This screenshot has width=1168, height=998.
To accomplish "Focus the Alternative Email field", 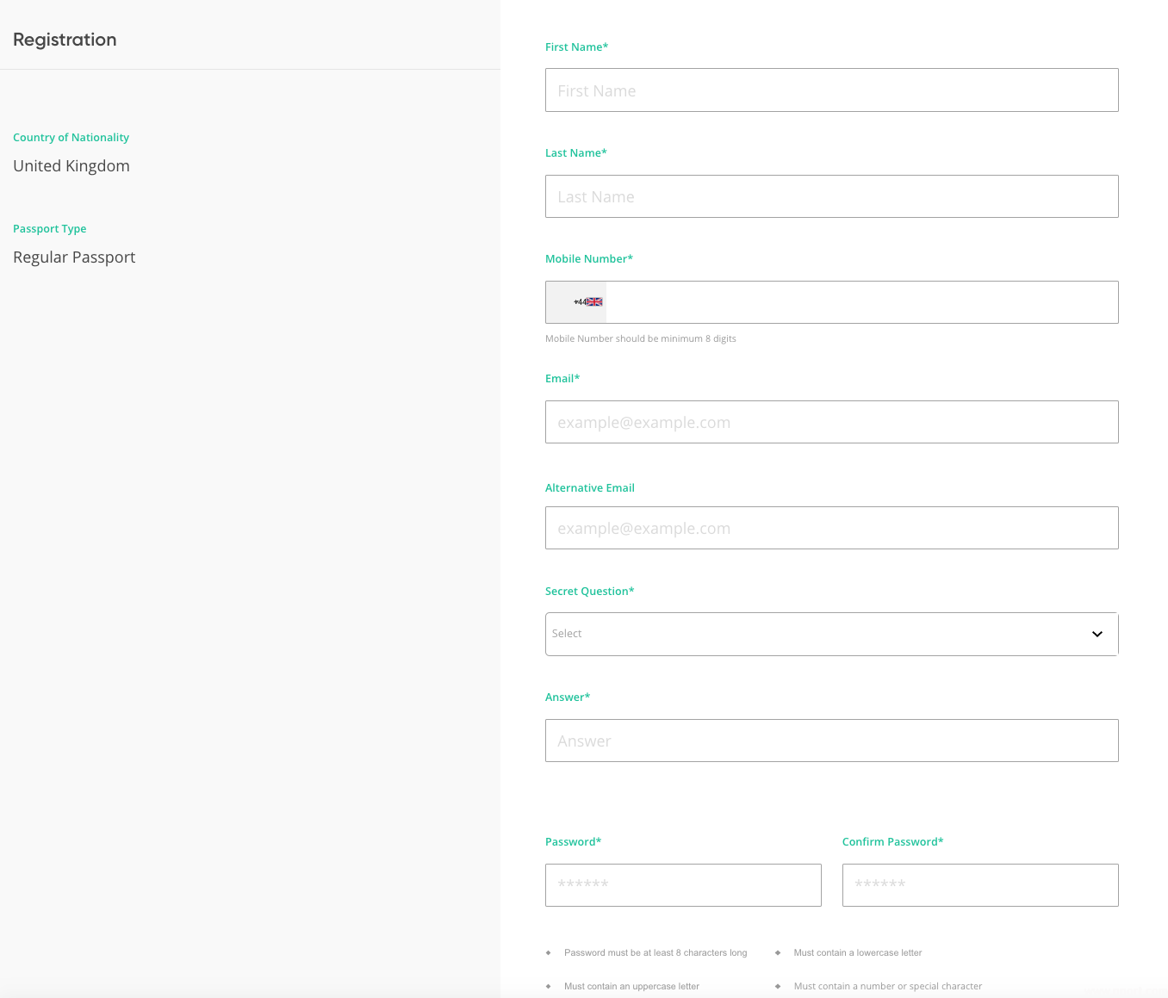I will [831, 528].
